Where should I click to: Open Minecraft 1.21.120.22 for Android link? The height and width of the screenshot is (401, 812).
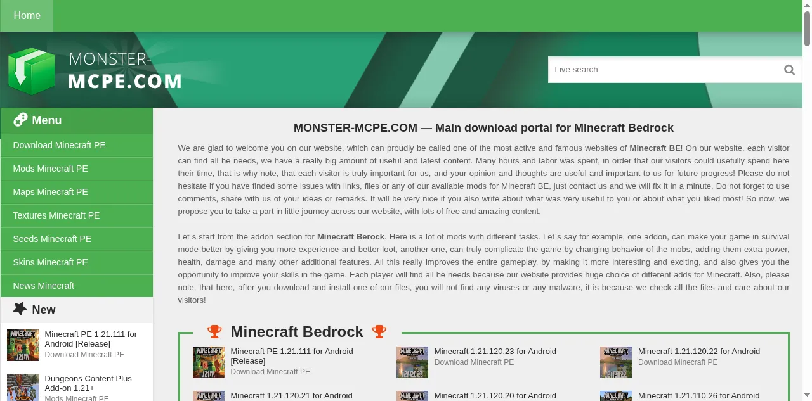[699, 352]
